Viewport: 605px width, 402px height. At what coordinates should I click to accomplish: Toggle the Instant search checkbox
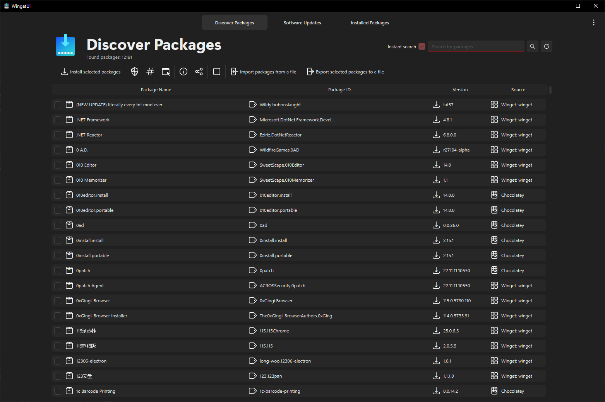point(422,46)
